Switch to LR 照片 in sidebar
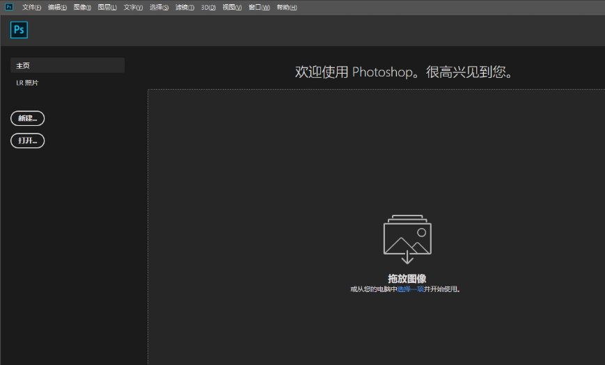Image resolution: width=605 pixels, height=365 pixels. (27, 83)
